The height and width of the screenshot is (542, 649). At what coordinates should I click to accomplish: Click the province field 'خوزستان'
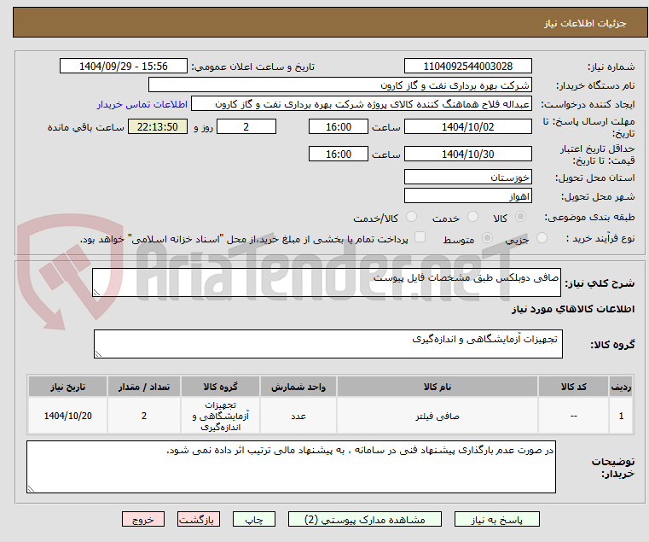click(467, 178)
